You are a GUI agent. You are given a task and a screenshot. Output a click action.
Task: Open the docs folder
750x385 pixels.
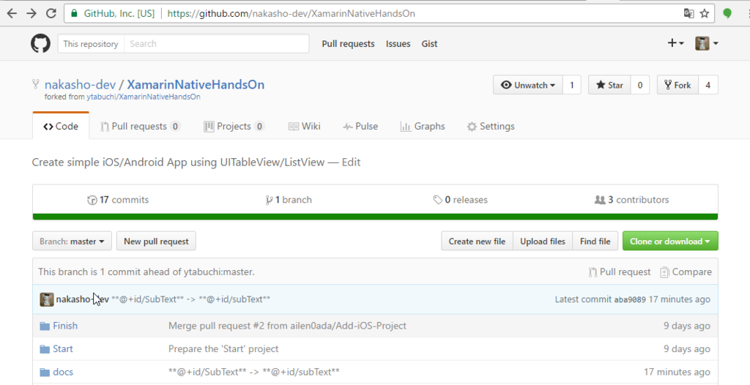[63, 372]
